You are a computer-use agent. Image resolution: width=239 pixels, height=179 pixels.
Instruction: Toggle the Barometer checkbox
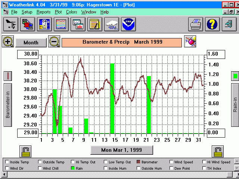point(139,162)
